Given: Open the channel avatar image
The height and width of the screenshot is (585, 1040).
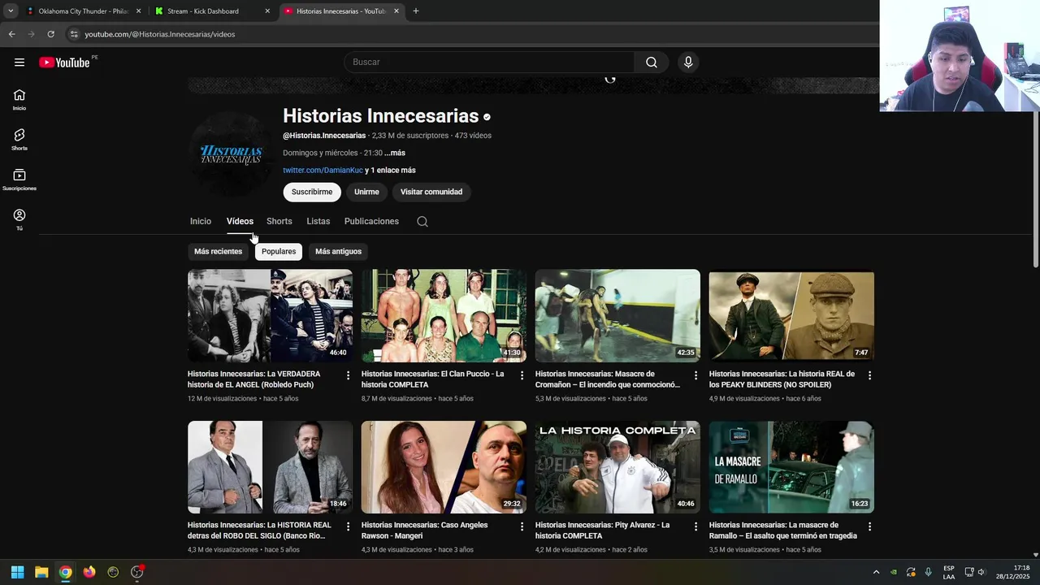Looking at the screenshot, I should click(x=232, y=154).
